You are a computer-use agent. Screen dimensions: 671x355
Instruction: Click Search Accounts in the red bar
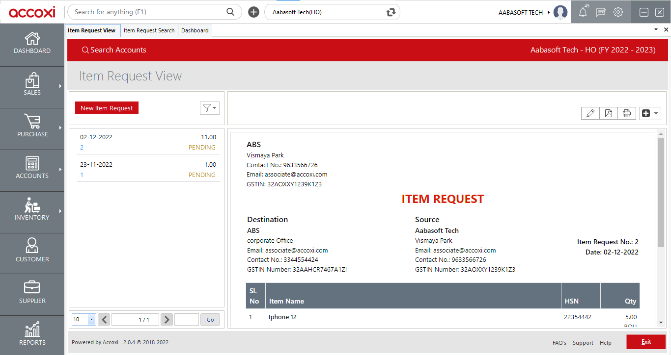click(114, 50)
